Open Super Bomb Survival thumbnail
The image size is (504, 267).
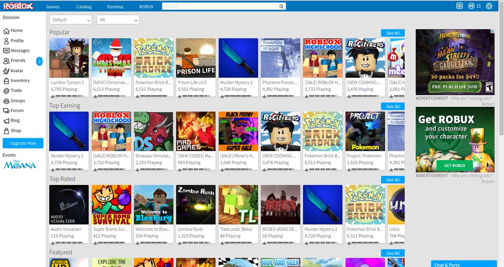tap(111, 205)
